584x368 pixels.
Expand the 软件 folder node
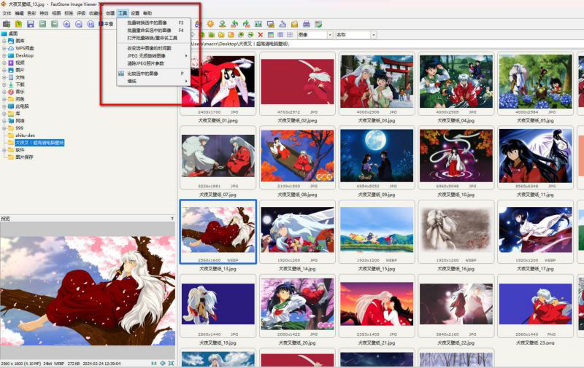[x=4, y=150]
